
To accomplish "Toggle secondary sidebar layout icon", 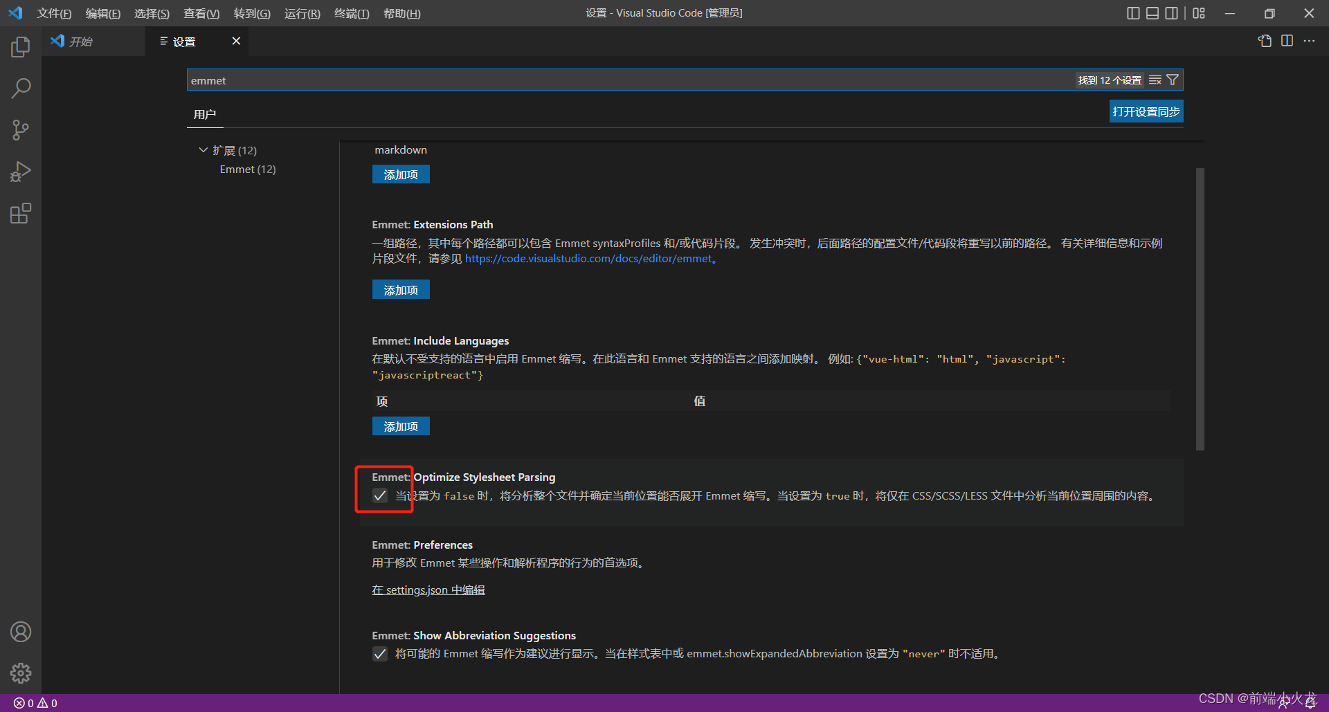I will 1172,13.
